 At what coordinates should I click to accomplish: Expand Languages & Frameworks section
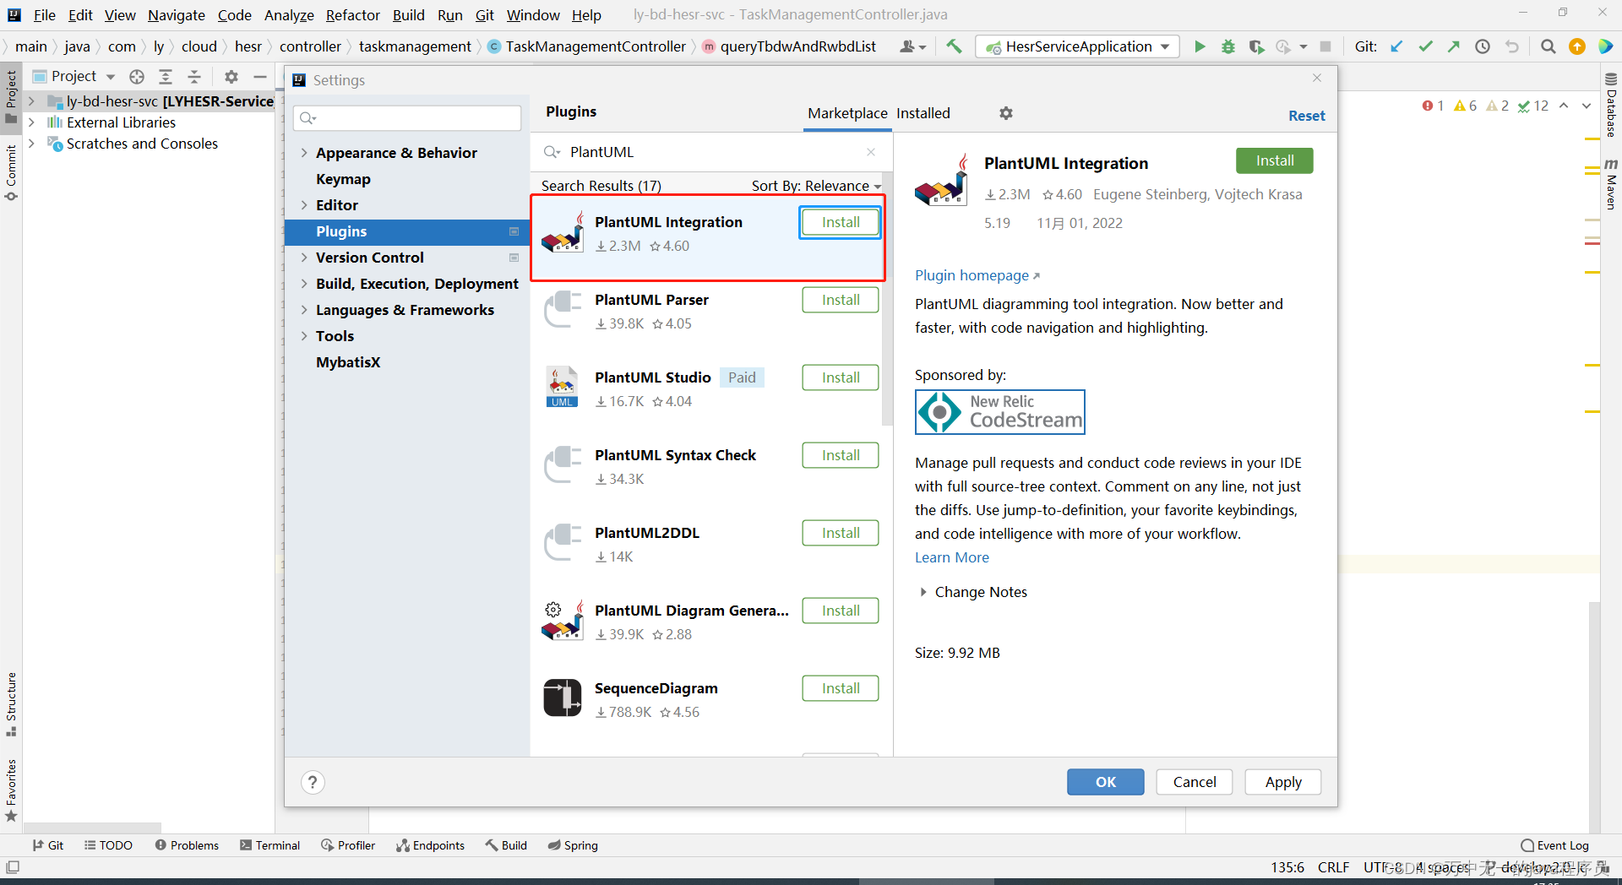coord(304,310)
